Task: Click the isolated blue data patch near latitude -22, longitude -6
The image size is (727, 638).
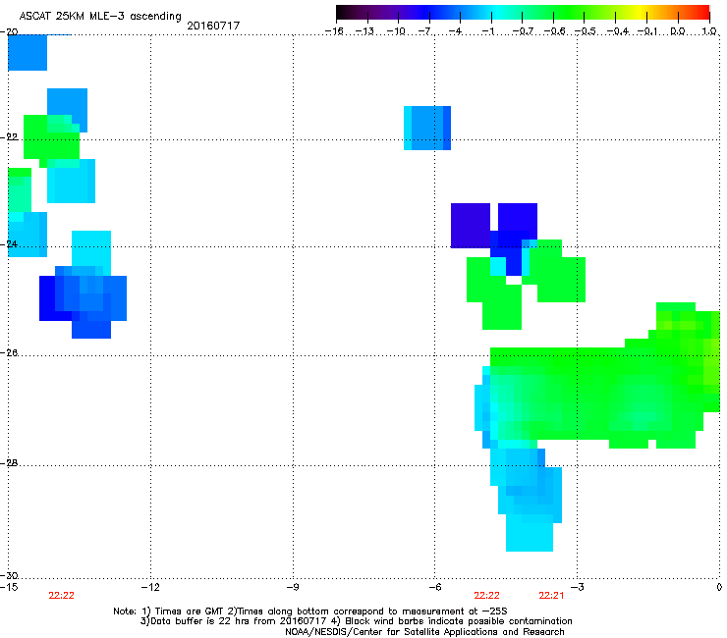Action: click(x=427, y=128)
